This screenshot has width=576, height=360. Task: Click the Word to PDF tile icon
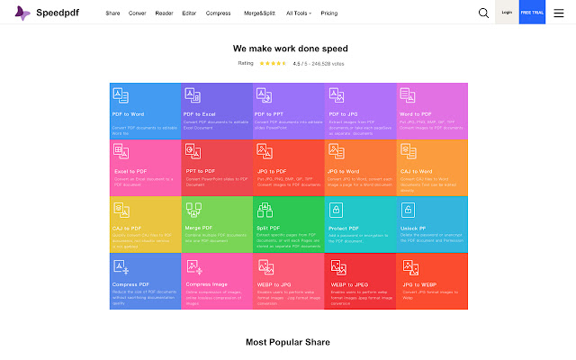[x=408, y=95]
